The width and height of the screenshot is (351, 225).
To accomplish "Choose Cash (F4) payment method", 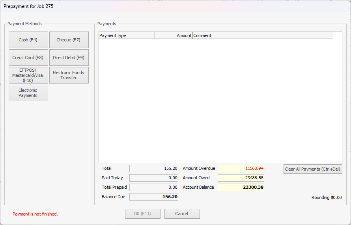I will (x=28, y=40).
